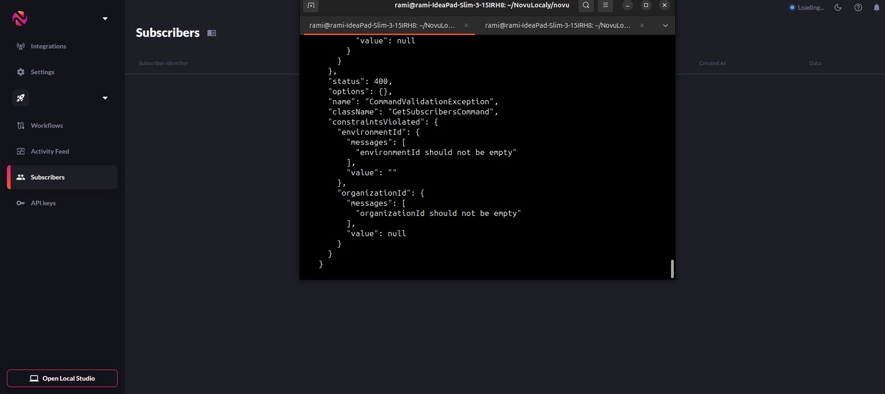Open the organization dropdown next to the Novu logo
Image resolution: width=885 pixels, height=394 pixels.
pyautogui.click(x=105, y=19)
